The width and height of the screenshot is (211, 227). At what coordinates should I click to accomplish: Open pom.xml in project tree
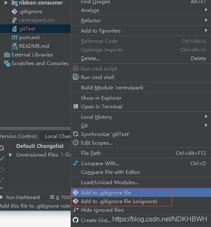click(29, 37)
